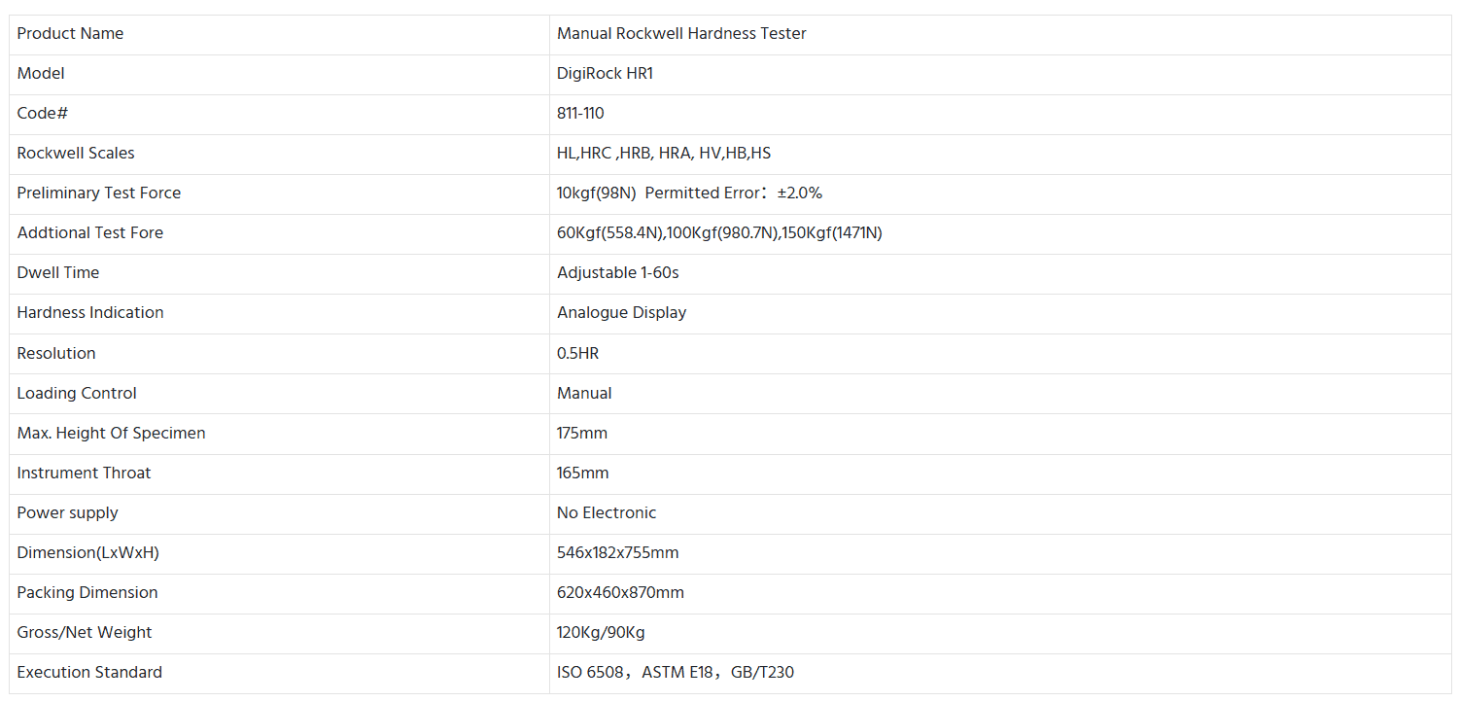
Task: Click the Adjustable 1-60s dwell time value
Action: coord(618,273)
